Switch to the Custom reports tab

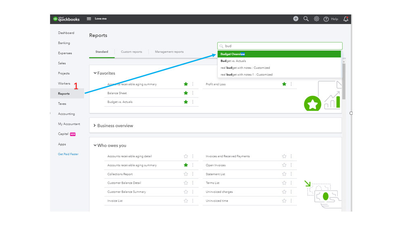click(x=132, y=52)
